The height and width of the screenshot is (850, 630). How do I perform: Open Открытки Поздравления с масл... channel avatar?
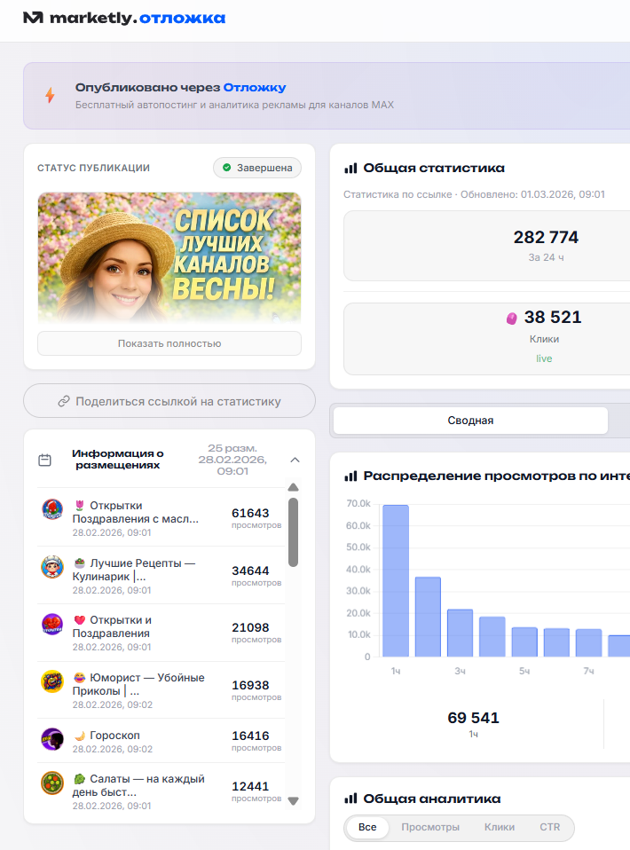pyautogui.click(x=52, y=509)
